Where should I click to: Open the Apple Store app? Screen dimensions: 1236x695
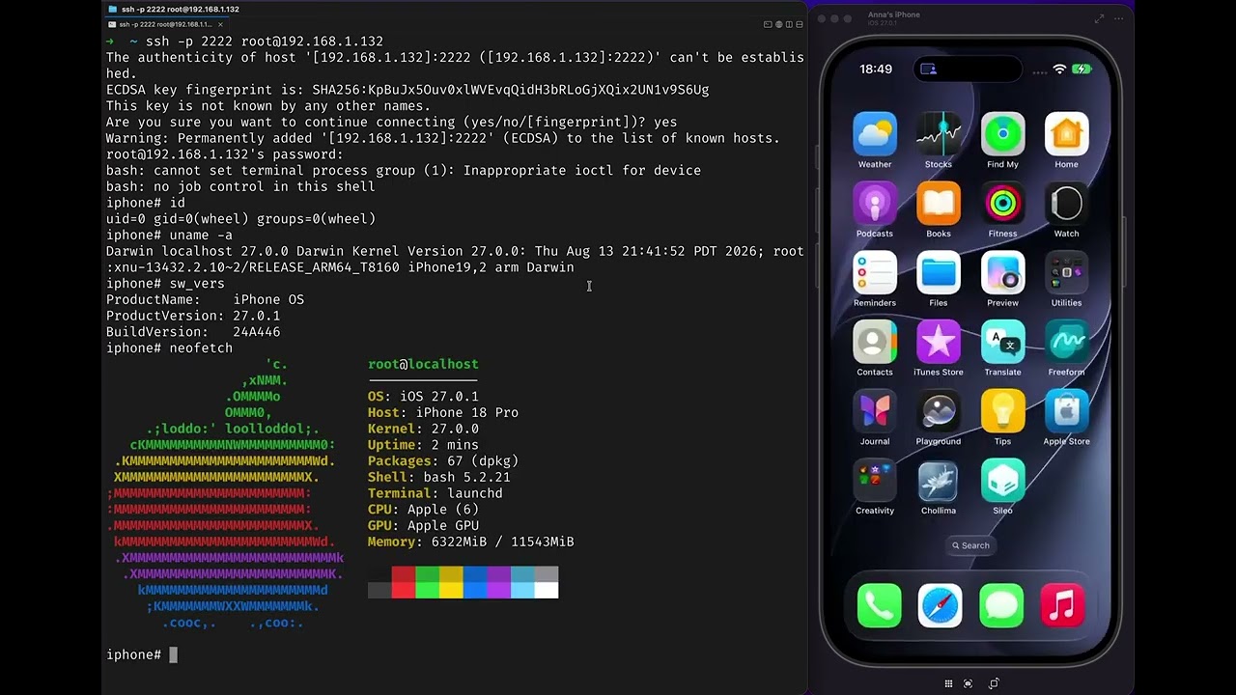1066,412
